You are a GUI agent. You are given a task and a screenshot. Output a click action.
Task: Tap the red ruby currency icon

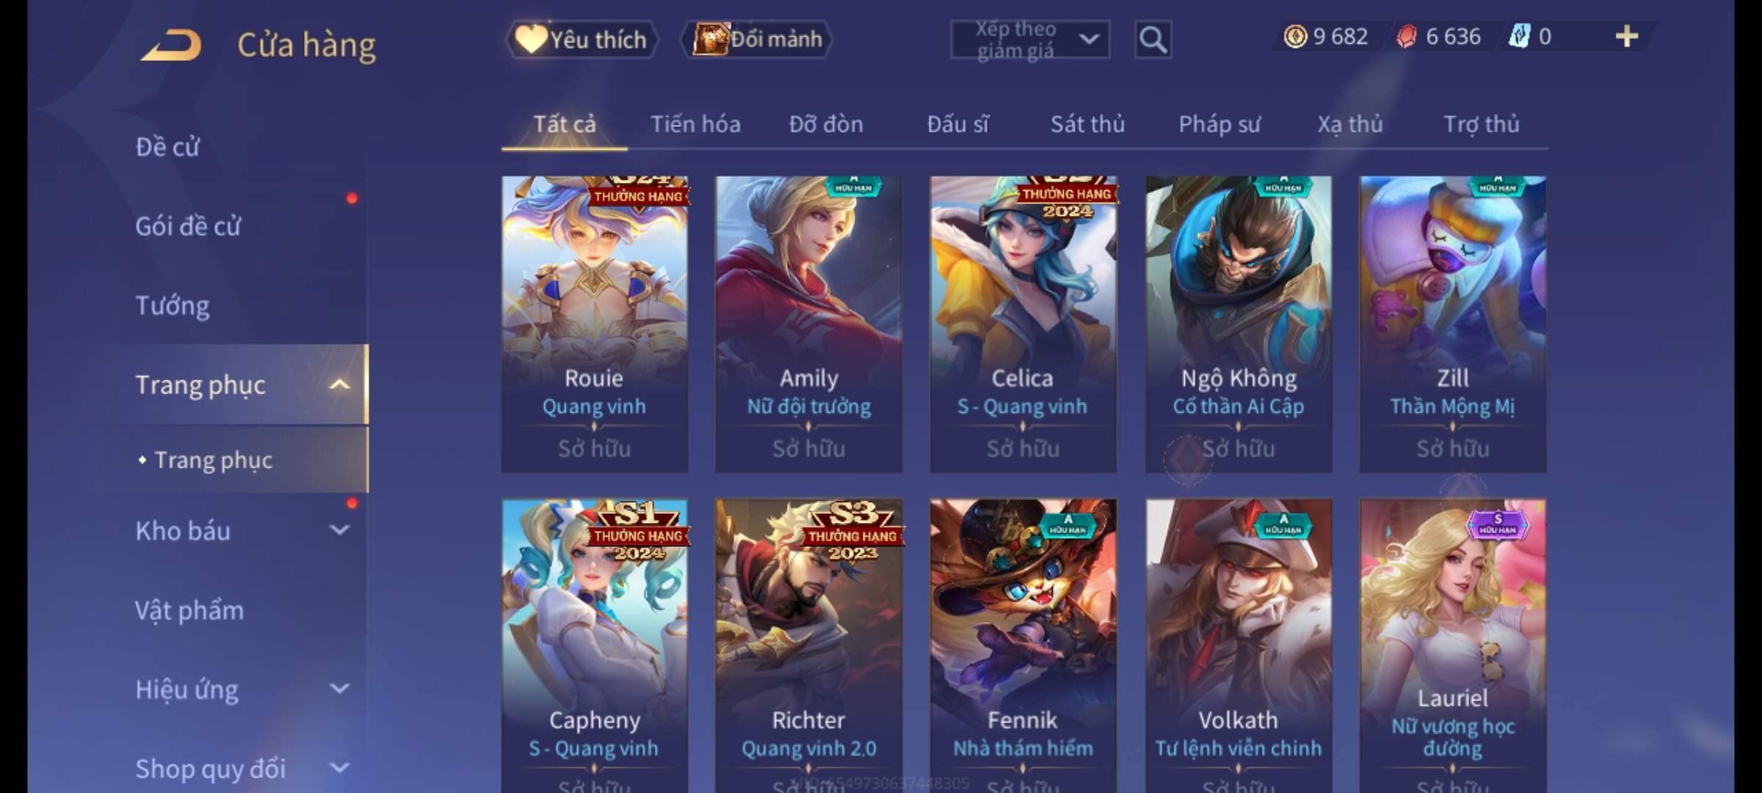(1406, 36)
